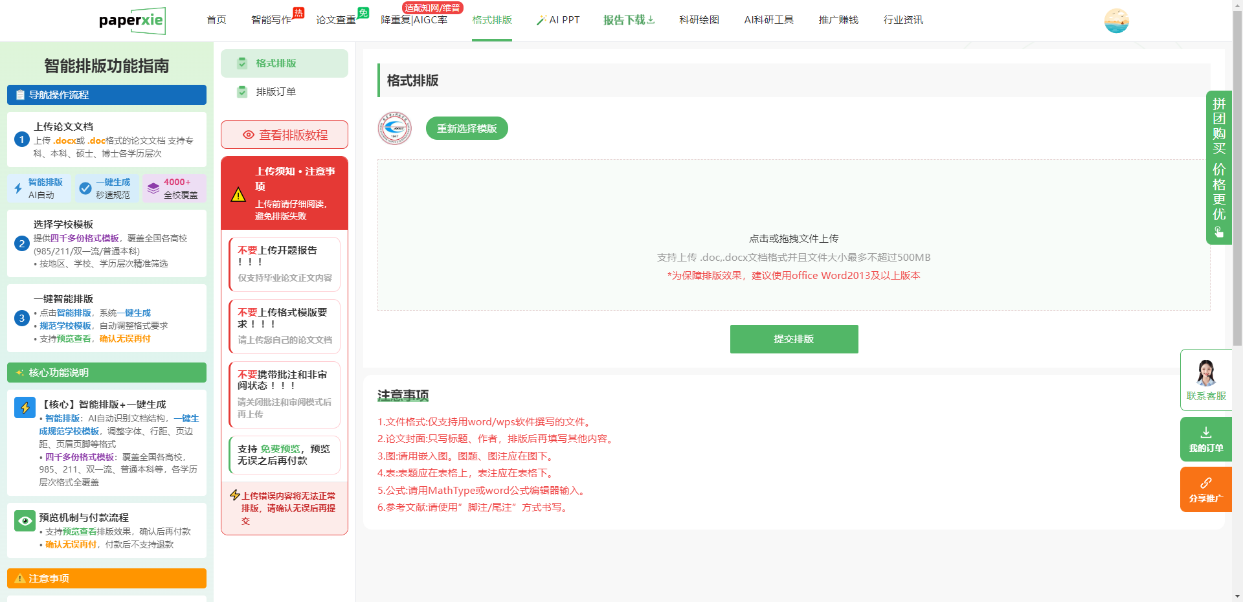Open the 拼团购买 side banner
Viewport: 1243px width, 602px height.
click(x=1218, y=167)
